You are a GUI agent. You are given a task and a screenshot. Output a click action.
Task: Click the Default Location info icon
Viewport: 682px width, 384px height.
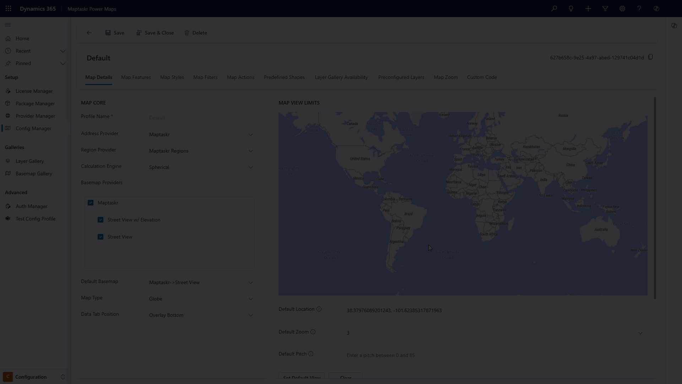click(x=319, y=309)
